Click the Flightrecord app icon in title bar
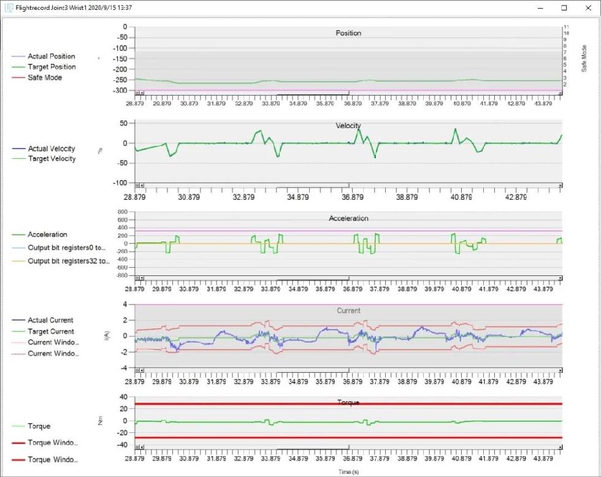The width and height of the screenshot is (601, 477). point(9,8)
